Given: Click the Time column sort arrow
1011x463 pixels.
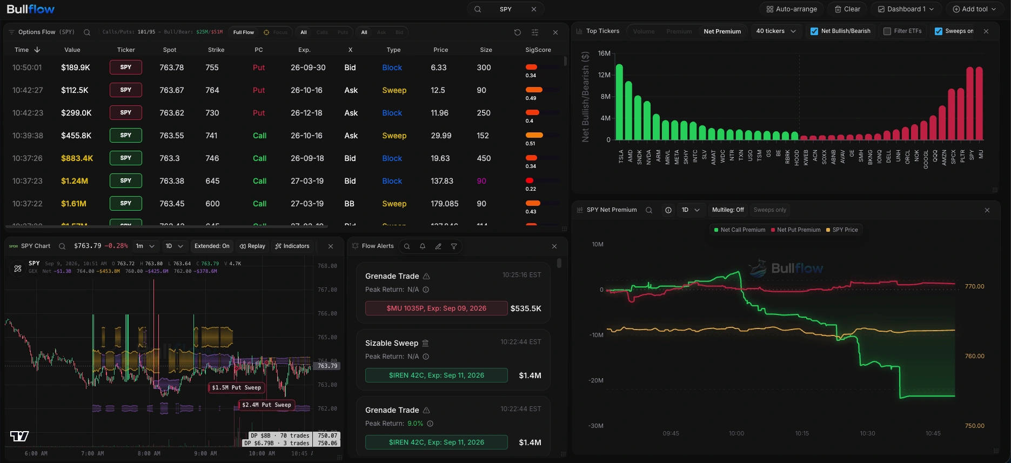Looking at the screenshot, I should [37, 50].
